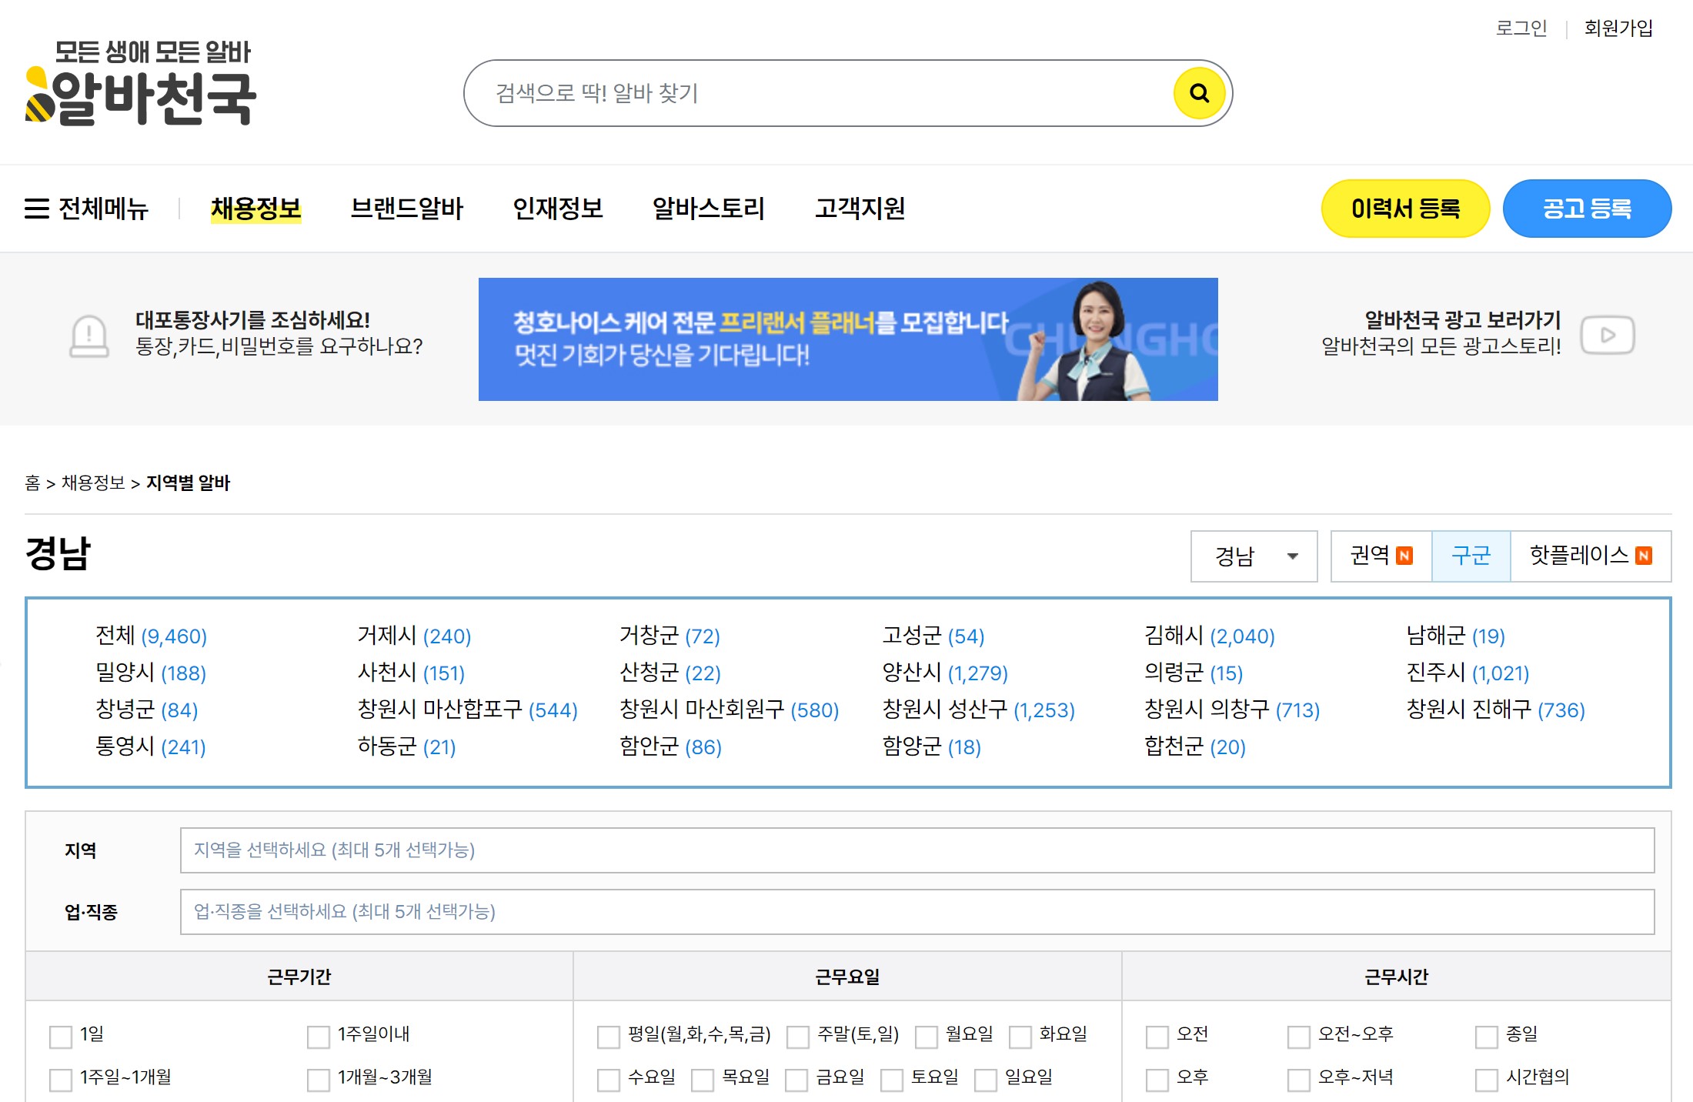The image size is (1693, 1102).
Task: Enable the 주말(토,일) checkbox
Action: [798, 1037]
